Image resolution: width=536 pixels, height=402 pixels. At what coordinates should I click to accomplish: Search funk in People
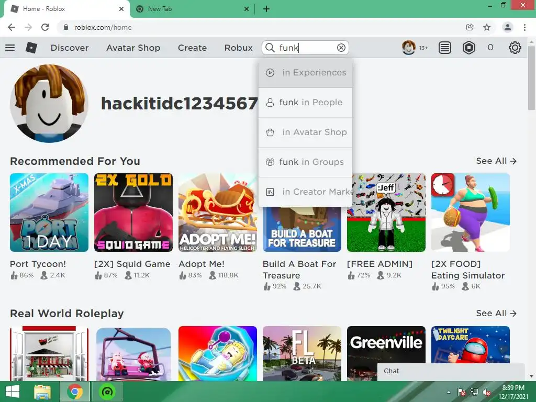pos(306,103)
